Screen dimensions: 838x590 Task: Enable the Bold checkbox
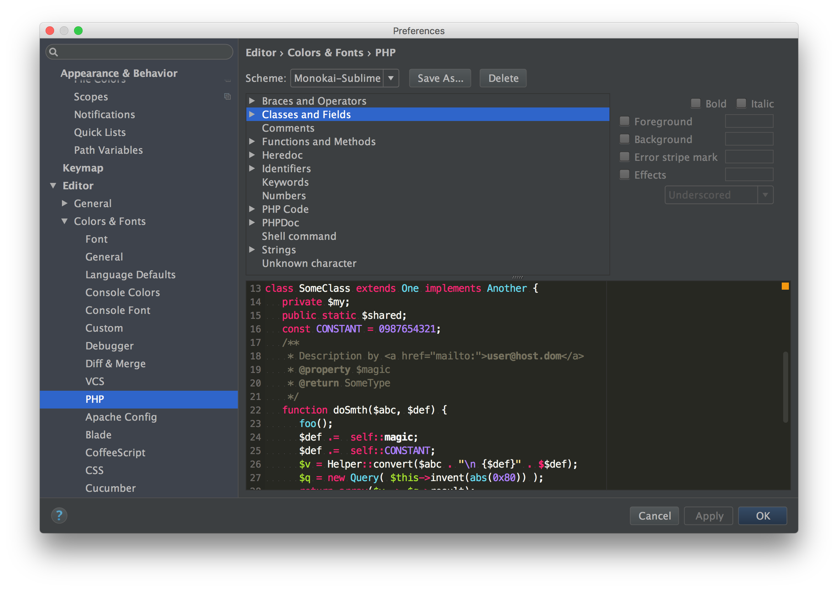696,103
